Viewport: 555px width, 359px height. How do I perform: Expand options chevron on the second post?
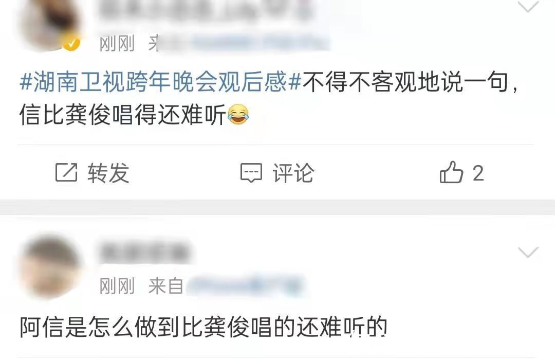528,252
